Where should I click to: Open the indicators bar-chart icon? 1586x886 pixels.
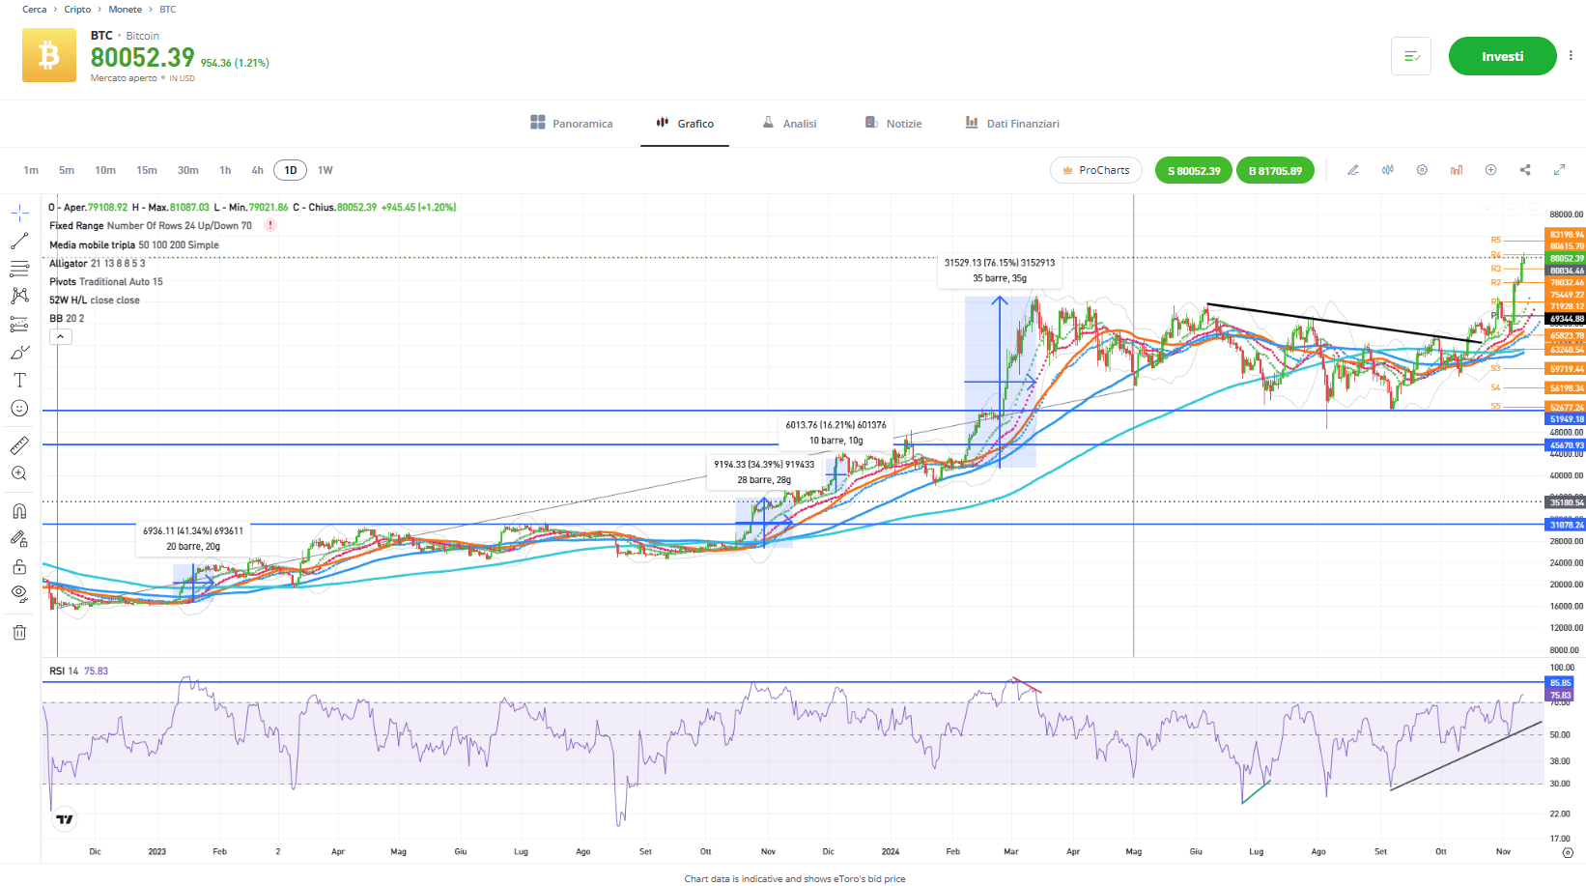[x=1457, y=170]
